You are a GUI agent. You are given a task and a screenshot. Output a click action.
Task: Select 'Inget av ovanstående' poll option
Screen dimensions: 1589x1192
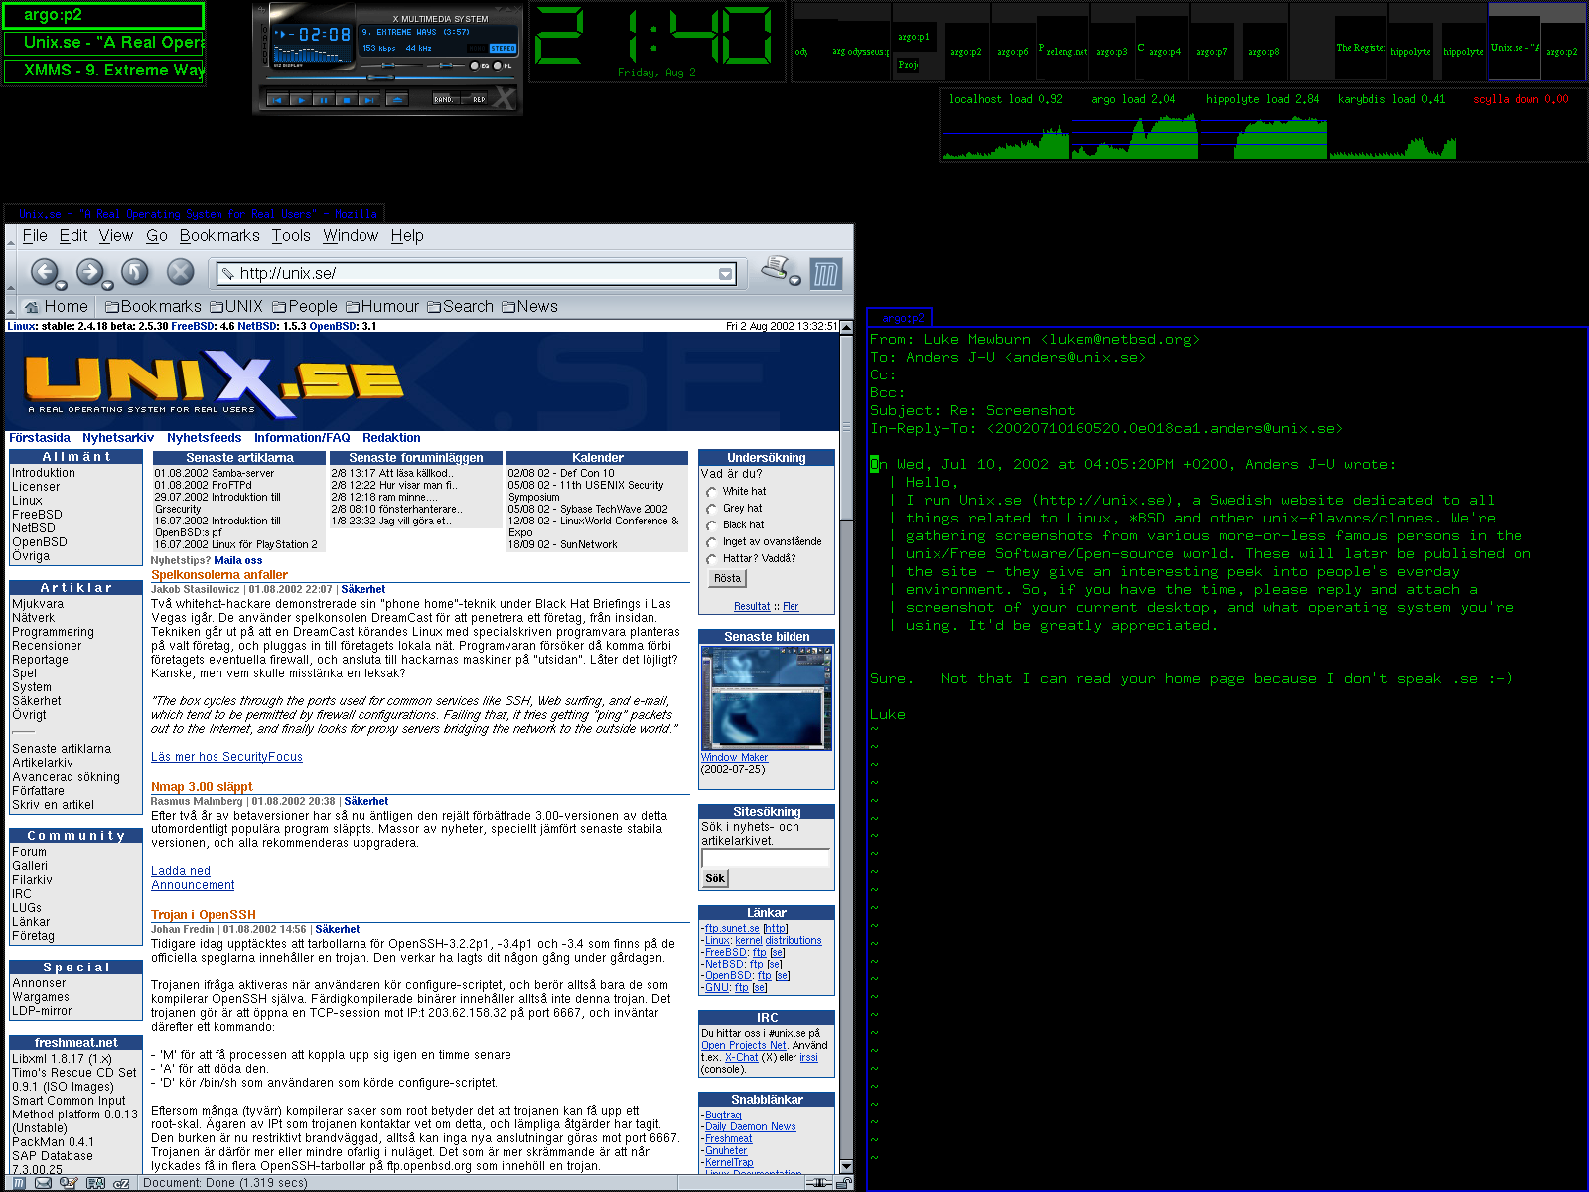pyautogui.click(x=712, y=542)
